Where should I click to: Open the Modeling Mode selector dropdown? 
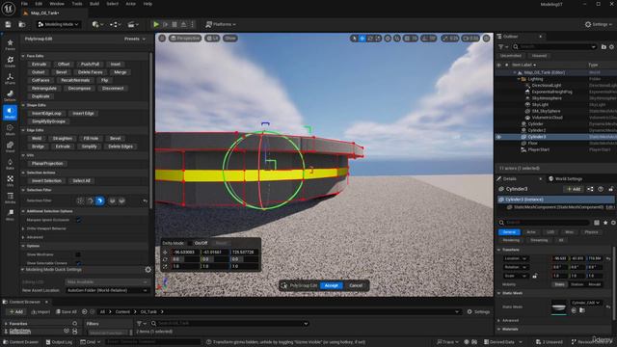point(58,24)
